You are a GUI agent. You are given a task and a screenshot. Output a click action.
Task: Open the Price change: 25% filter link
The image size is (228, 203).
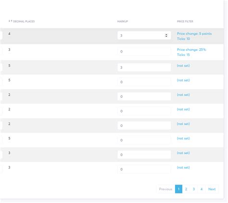[x=191, y=50]
